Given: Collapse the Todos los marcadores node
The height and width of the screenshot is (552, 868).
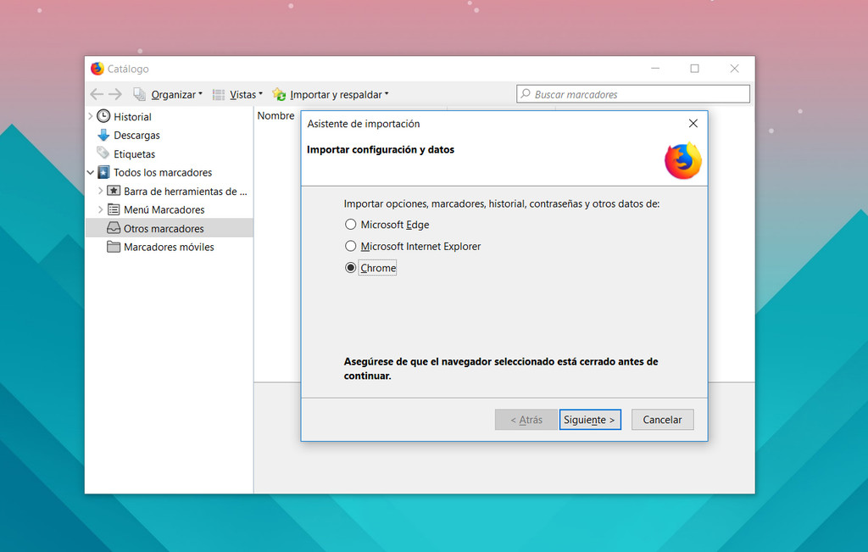Looking at the screenshot, I should (x=91, y=172).
